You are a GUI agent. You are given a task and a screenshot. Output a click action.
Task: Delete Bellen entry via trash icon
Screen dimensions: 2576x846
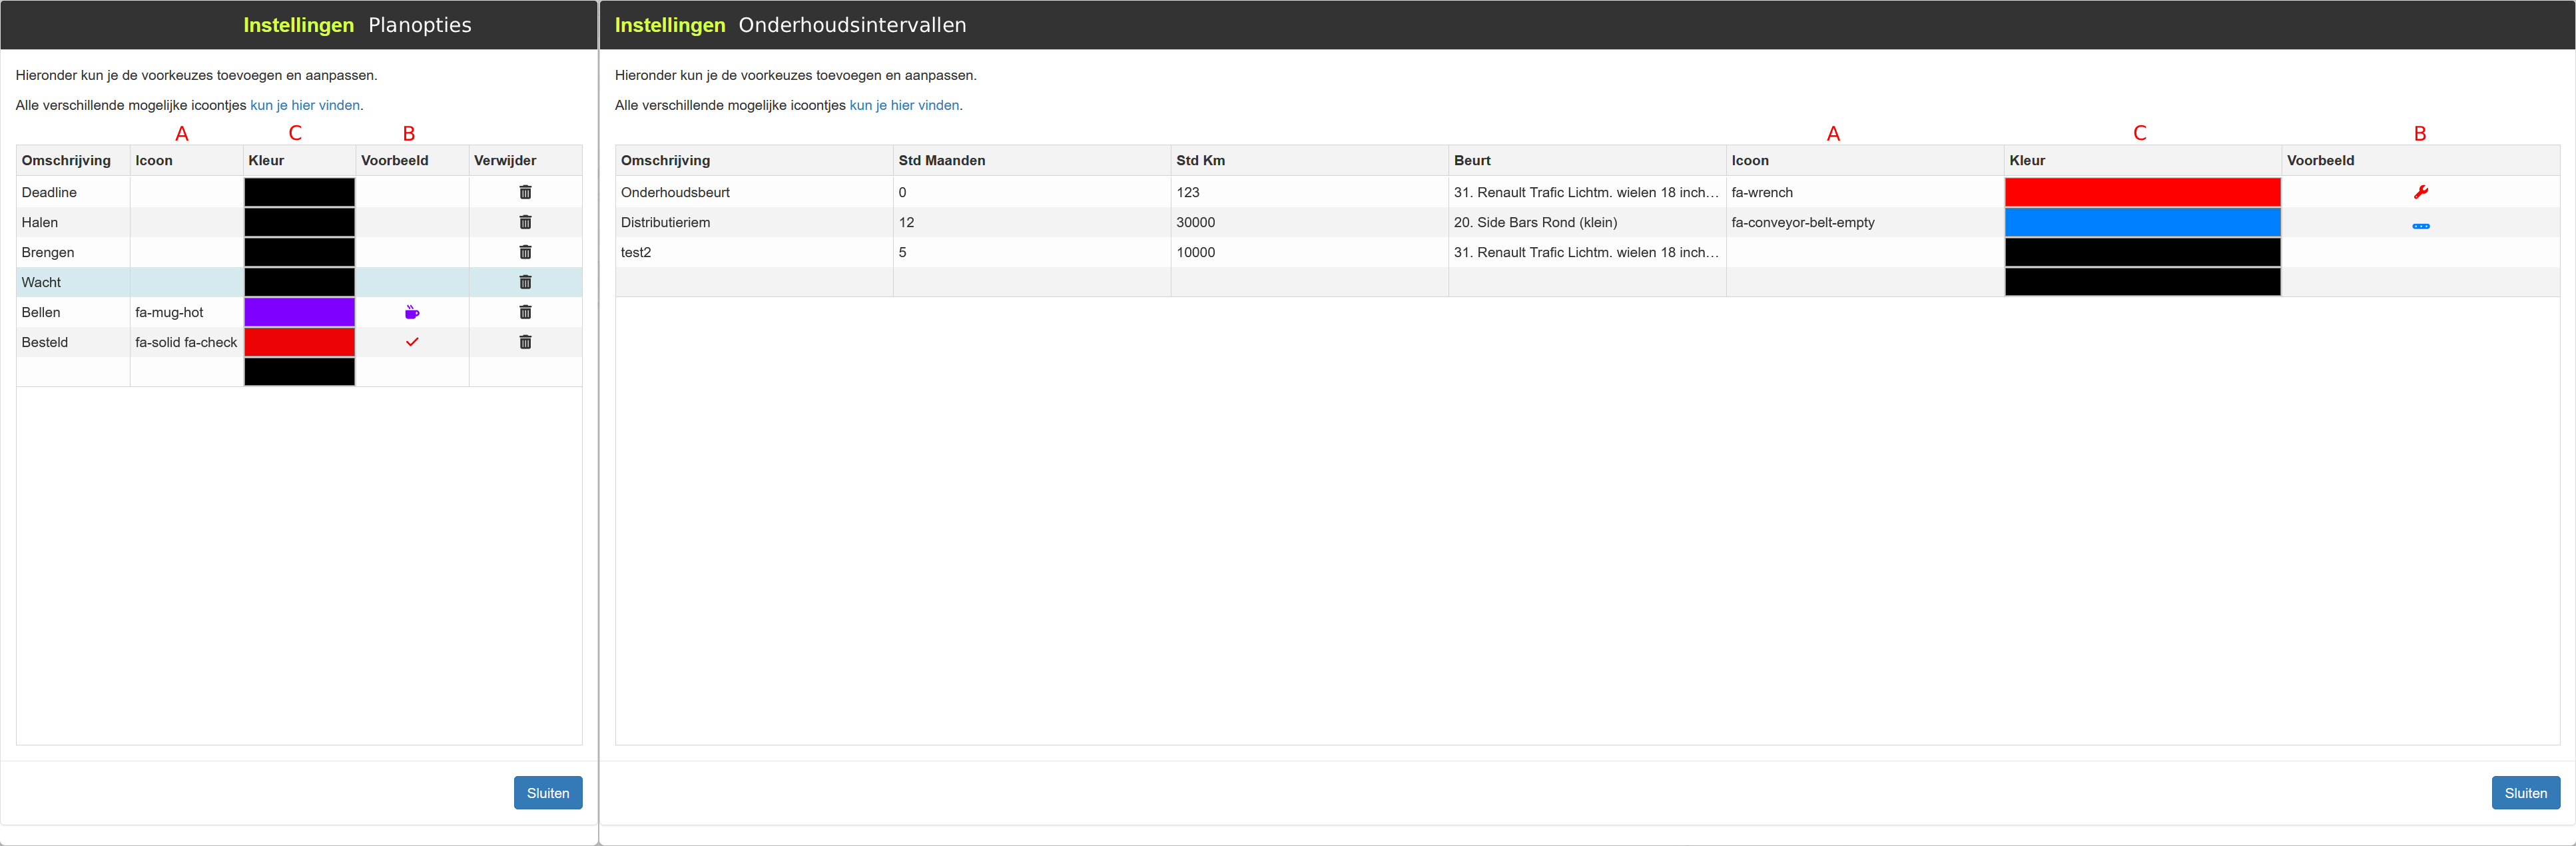click(x=525, y=312)
